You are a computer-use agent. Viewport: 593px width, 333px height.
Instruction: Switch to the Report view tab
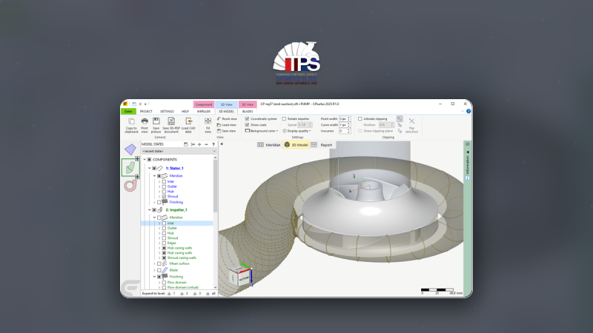tap(322, 145)
